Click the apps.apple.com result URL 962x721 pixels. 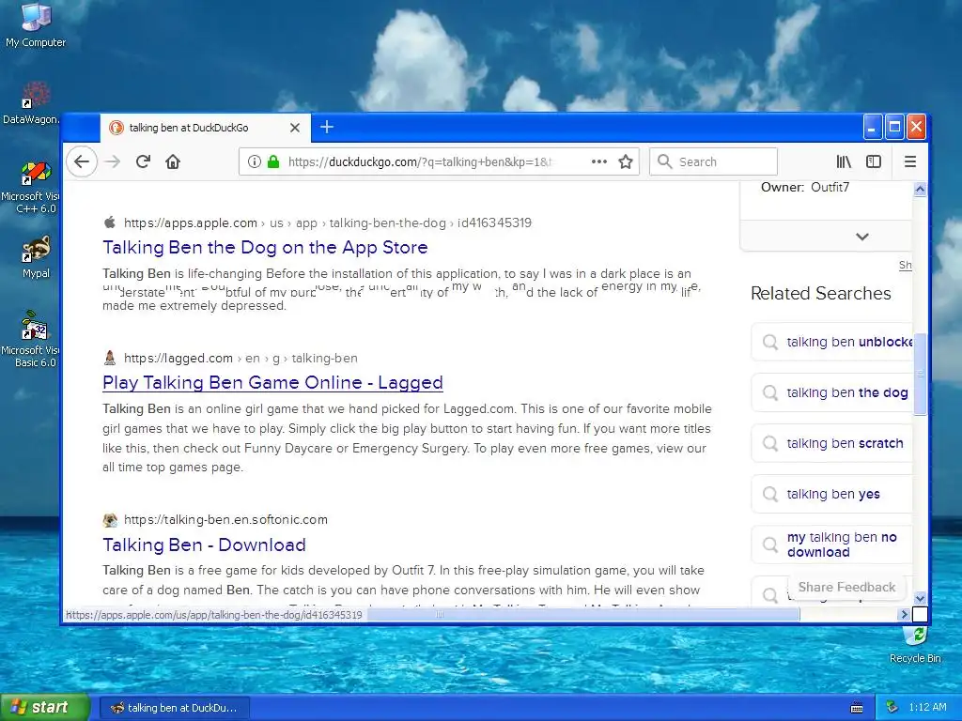[x=328, y=223]
